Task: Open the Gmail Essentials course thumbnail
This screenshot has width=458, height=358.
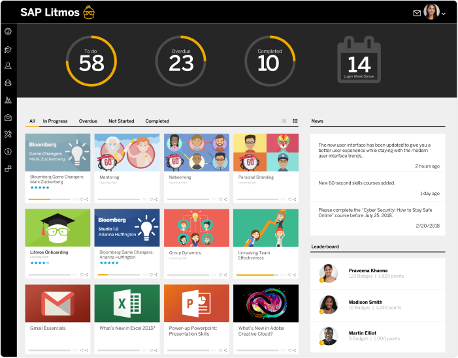Action: pyautogui.click(x=57, y=303)
